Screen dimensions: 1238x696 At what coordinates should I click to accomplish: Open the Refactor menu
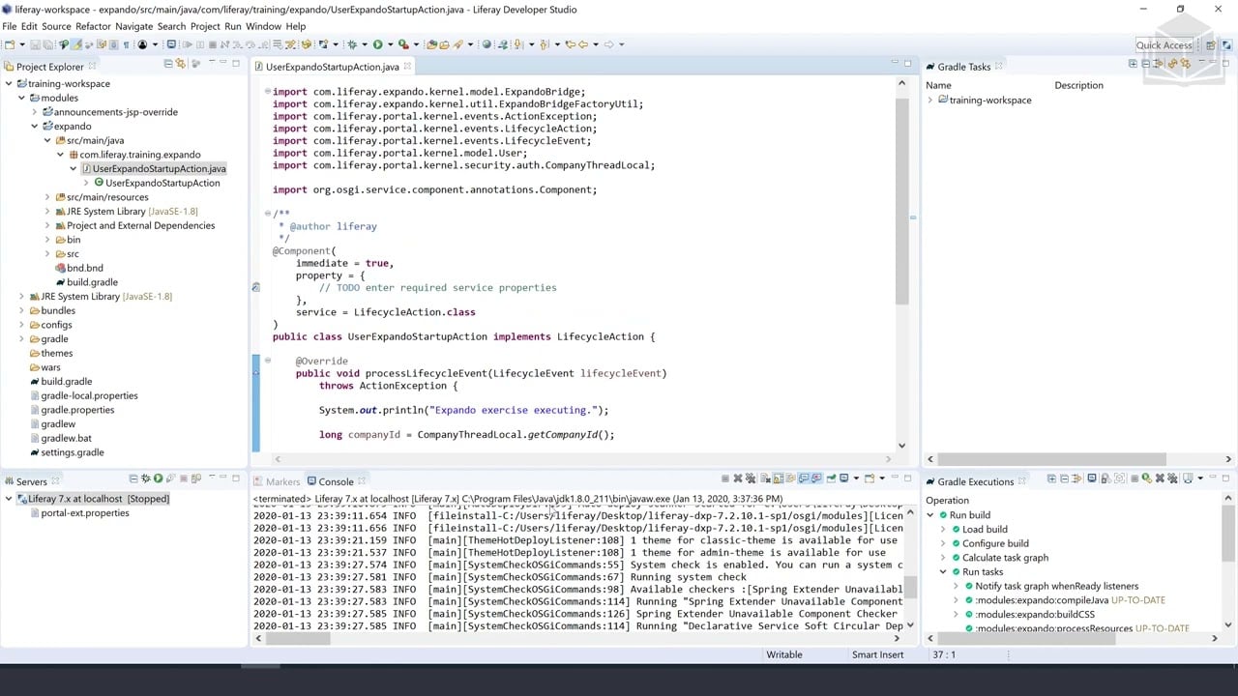[93, 26]
